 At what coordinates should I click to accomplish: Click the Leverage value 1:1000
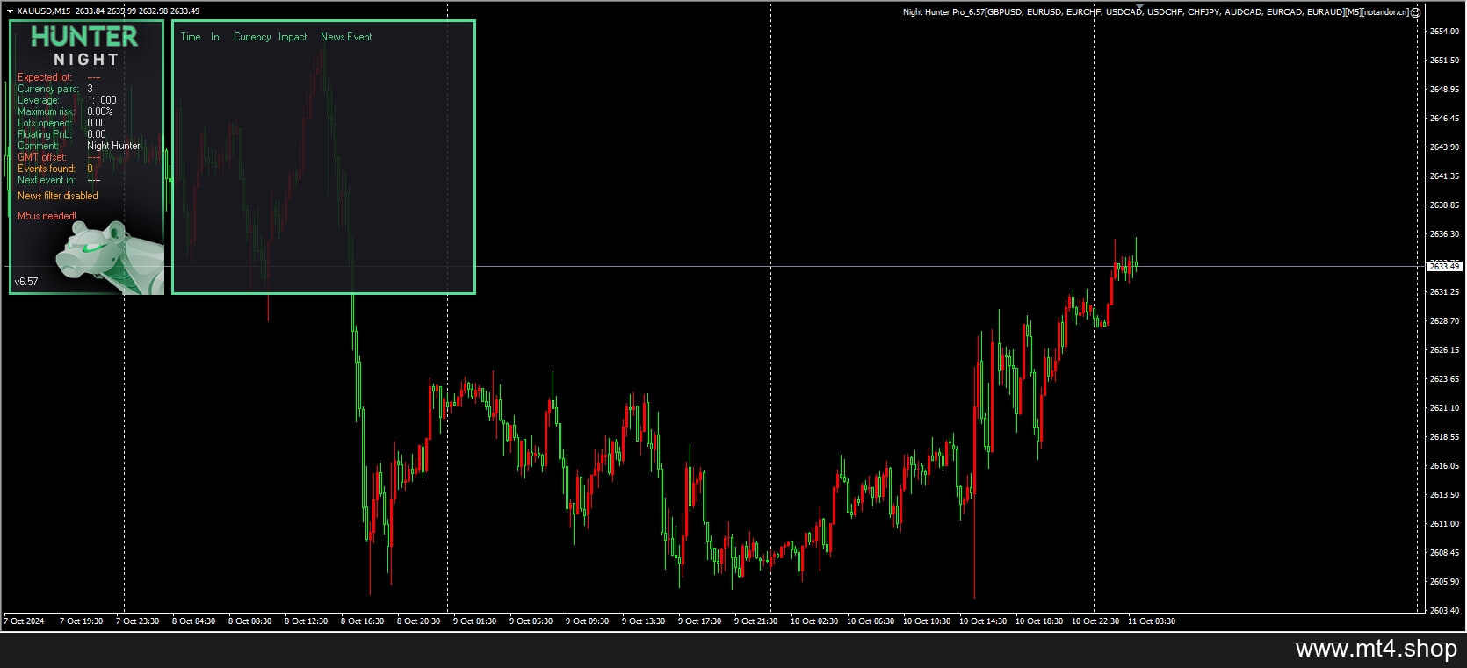tap(102, 100)
